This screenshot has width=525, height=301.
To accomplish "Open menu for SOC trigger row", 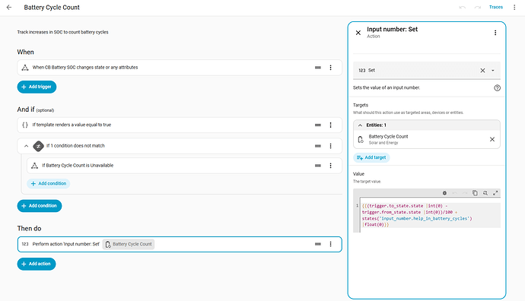I will pyautogui.click(x=330, y=68).
